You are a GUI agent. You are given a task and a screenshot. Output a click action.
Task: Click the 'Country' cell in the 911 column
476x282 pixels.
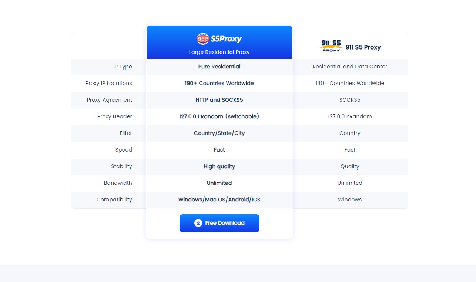pos(350,133)
